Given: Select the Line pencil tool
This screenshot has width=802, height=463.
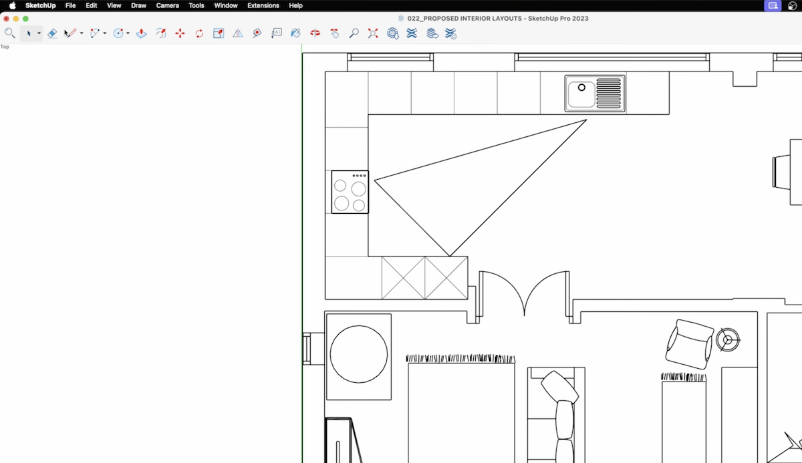Looking at the screenshot, I should pos(70,33).
